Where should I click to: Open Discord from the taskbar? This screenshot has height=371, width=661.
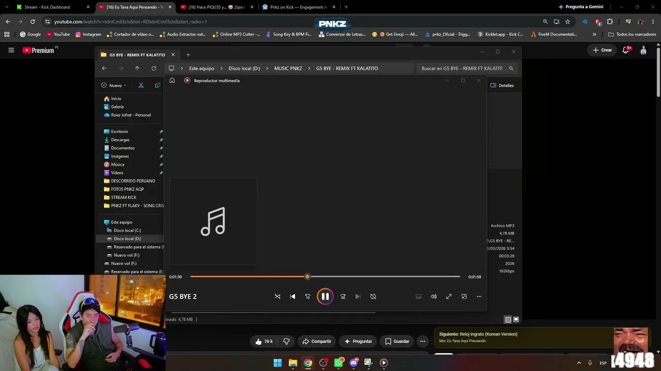354,363
